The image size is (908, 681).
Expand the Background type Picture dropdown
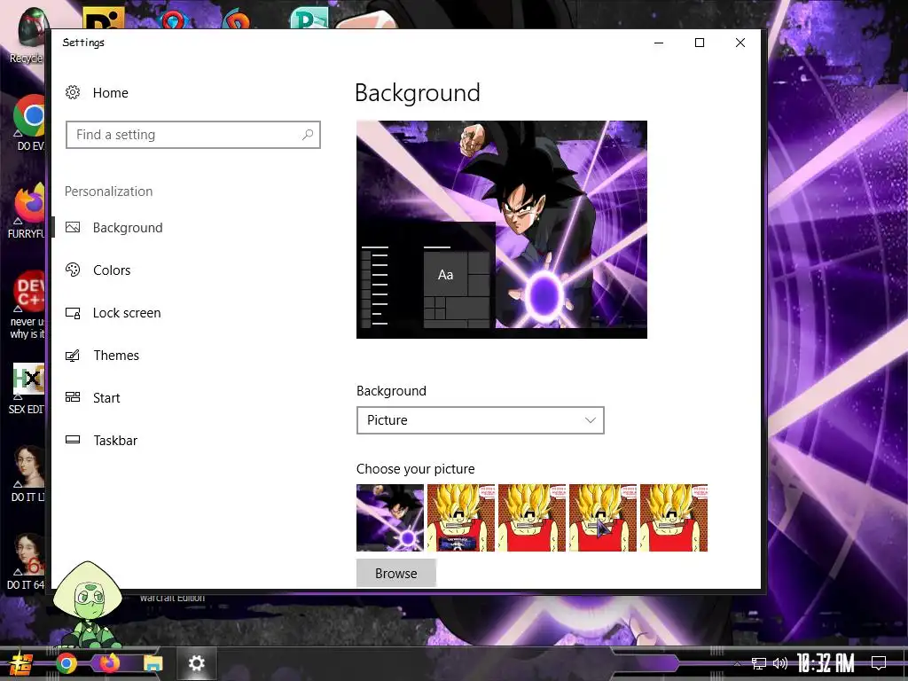click(480, 420)
